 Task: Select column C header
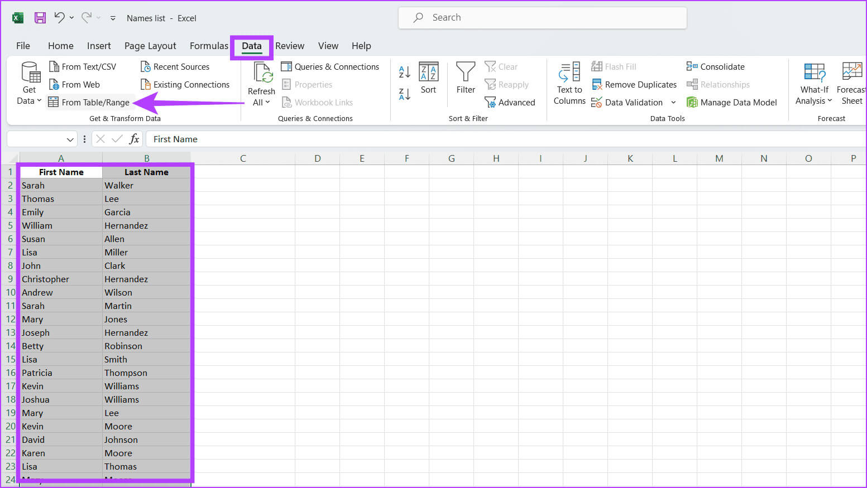point(243,158)
